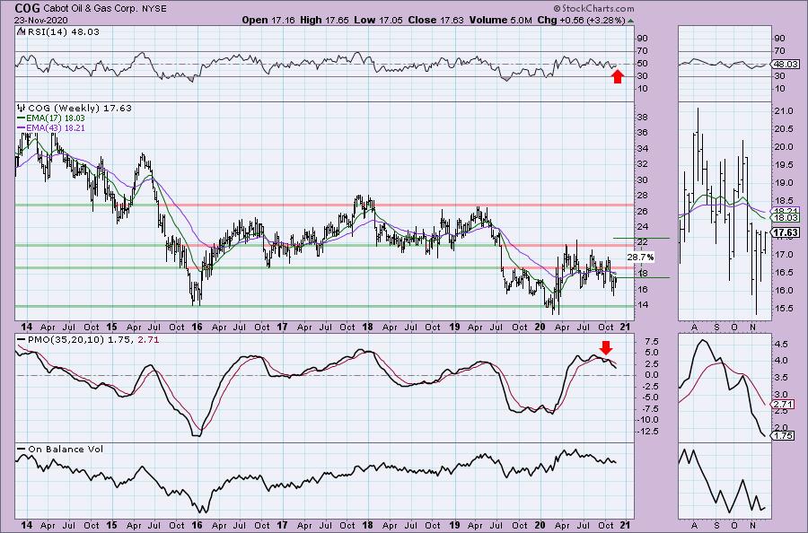
Task: Click the COG (Weekly) 17.63 panel label
Action: (80, 109)
